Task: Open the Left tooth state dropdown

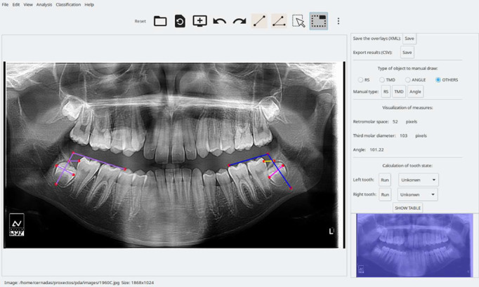Action: [x=419, y=180]
